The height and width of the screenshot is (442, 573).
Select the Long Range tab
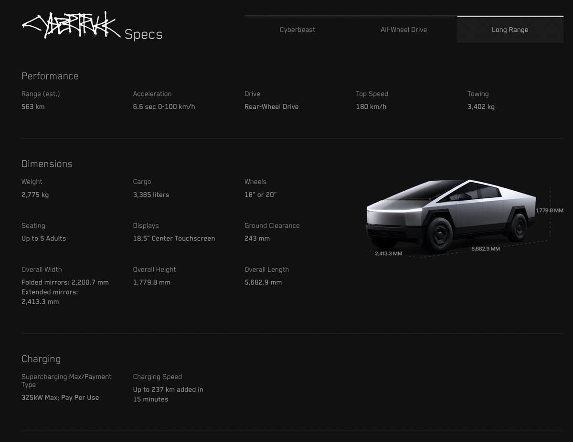[510, 30]
